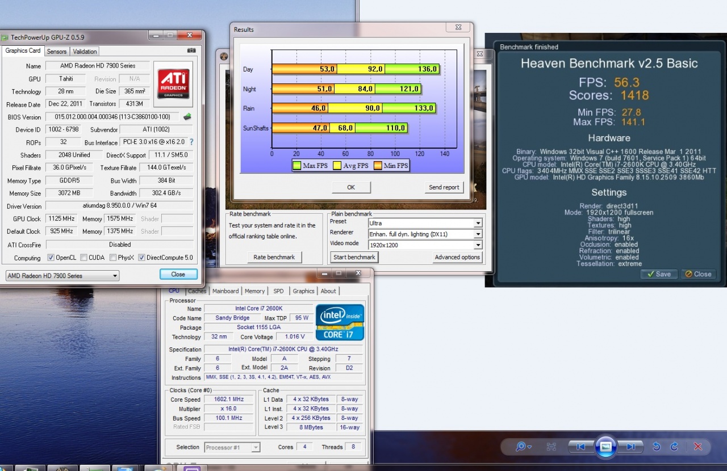Click the Intel Core i7 logo in CPU-Z
727x471 pixels.
(x=340, y=322)
